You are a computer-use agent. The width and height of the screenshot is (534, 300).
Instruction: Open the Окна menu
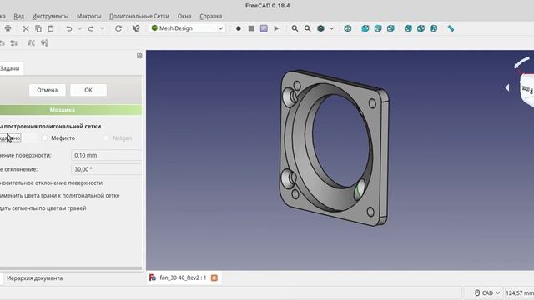tap(184, 16)
